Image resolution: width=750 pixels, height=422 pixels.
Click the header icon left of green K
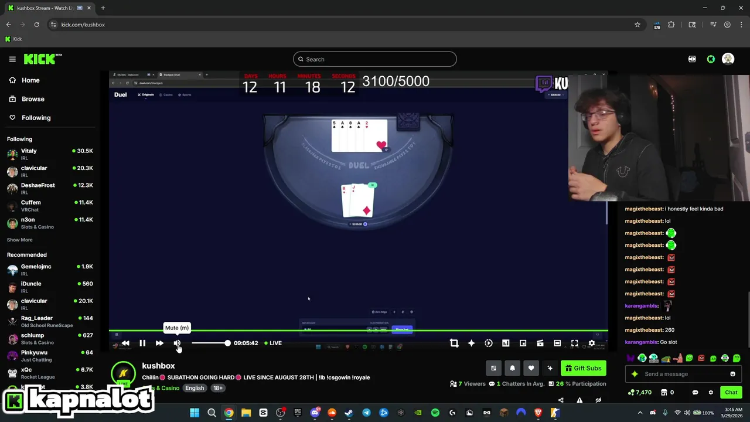692,59
